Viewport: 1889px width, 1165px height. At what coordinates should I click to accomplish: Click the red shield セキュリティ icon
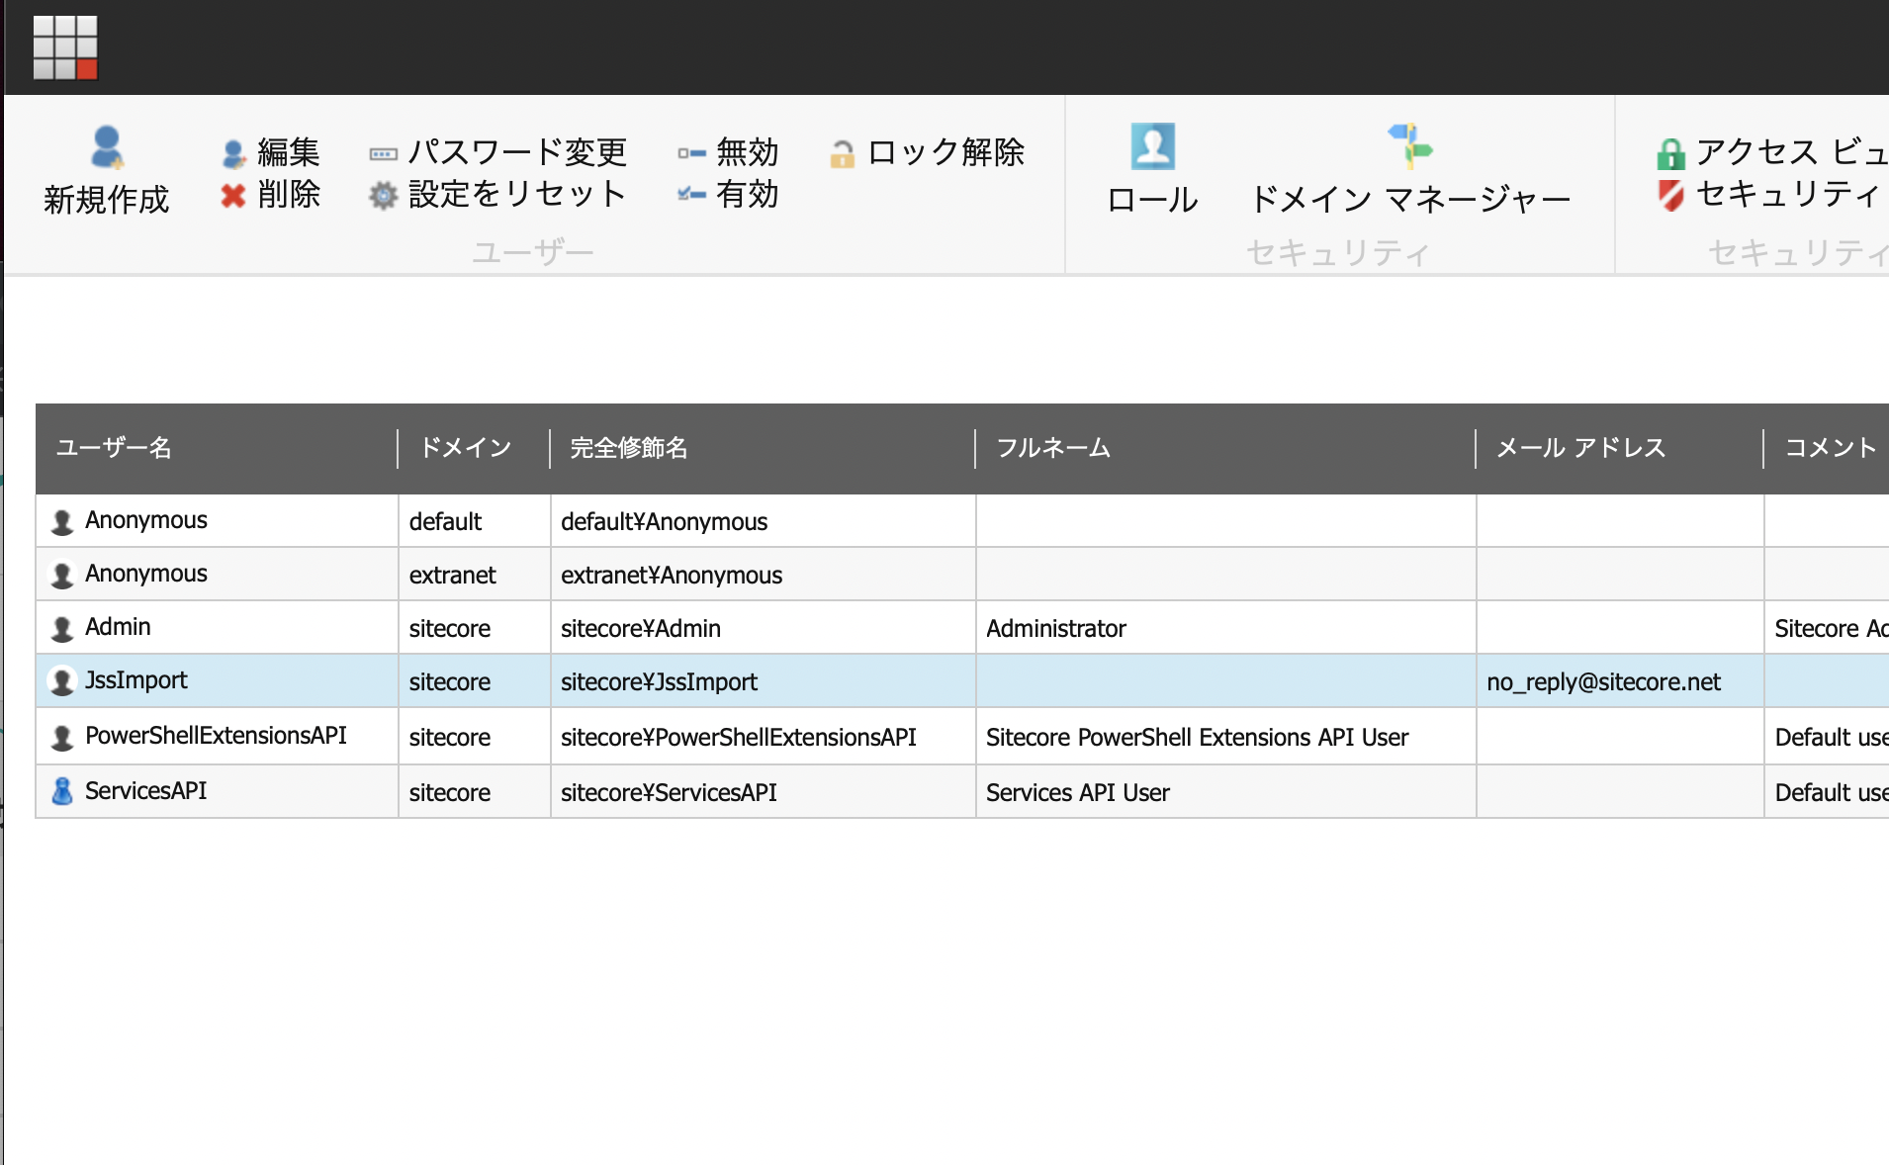1671,195
